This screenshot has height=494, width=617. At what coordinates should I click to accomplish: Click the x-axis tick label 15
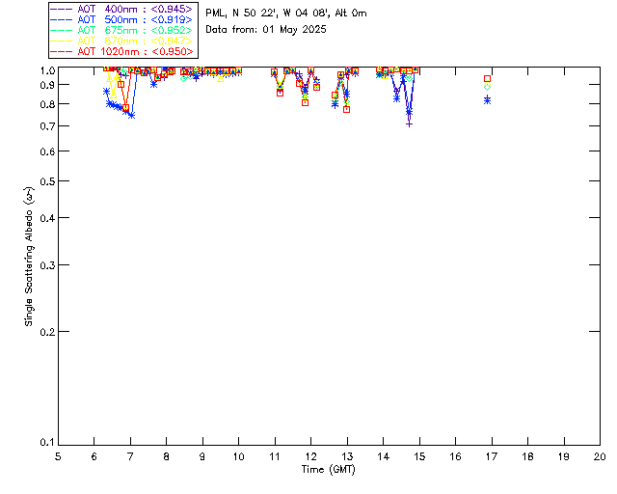point(419,456)
